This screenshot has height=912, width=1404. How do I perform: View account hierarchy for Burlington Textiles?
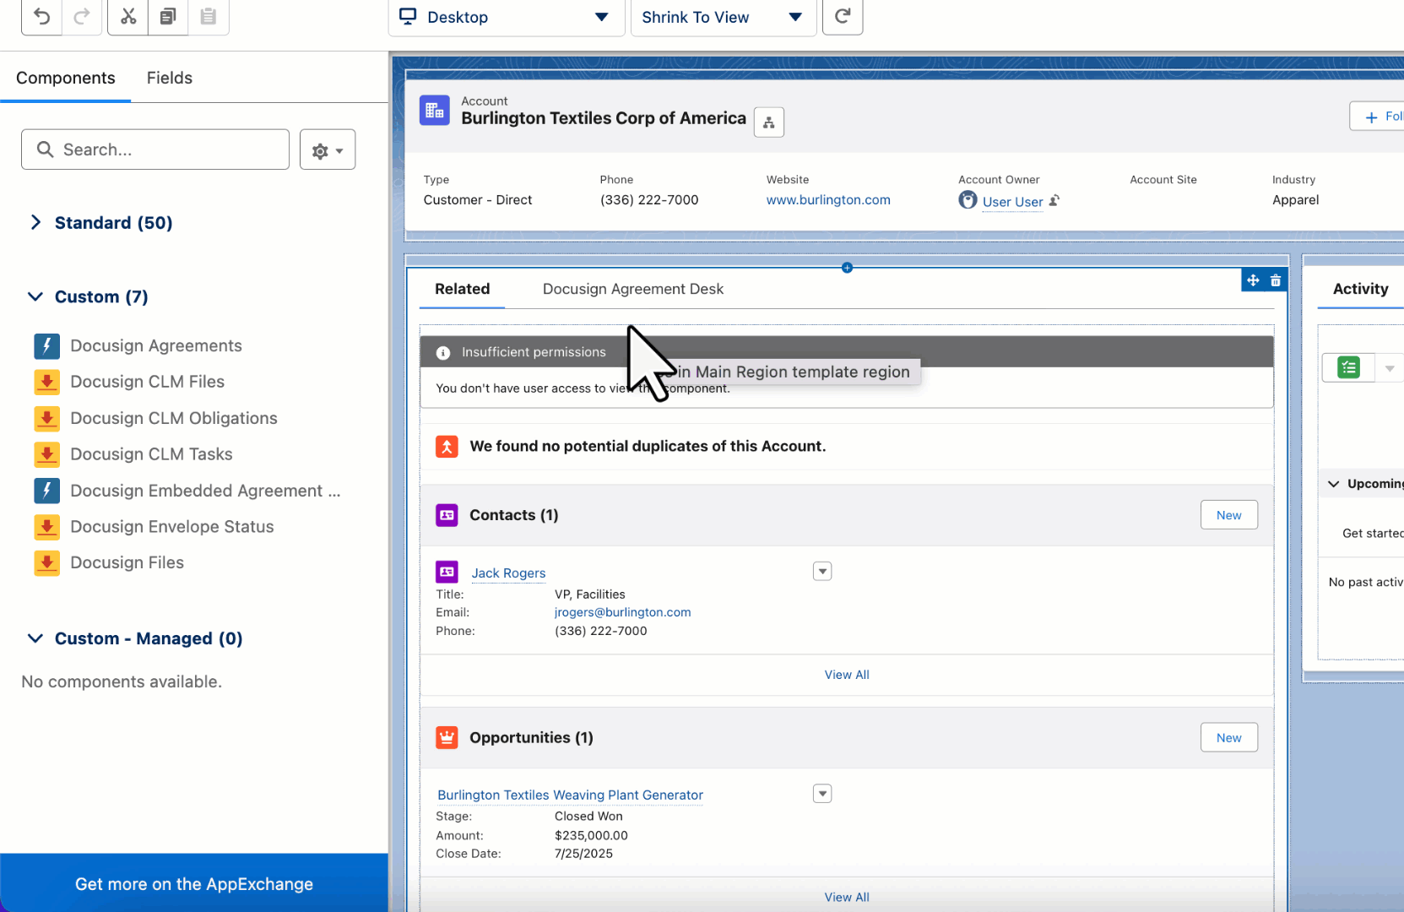[x=768, y=122]
